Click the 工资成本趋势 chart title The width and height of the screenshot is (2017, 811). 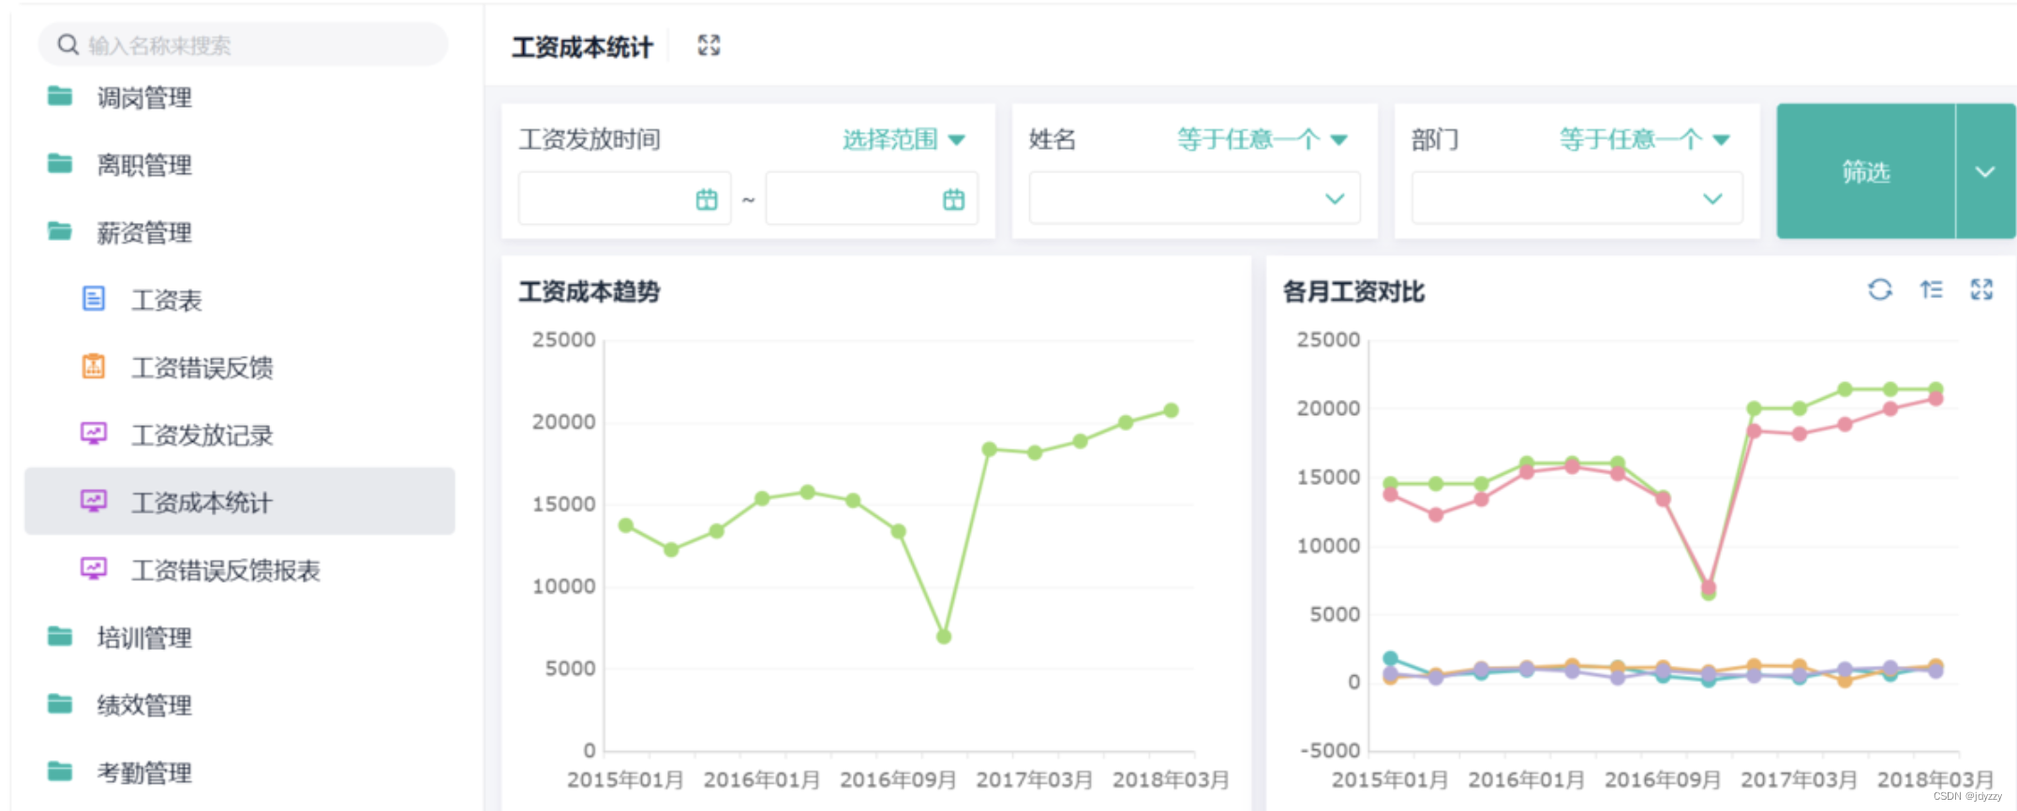590,291
